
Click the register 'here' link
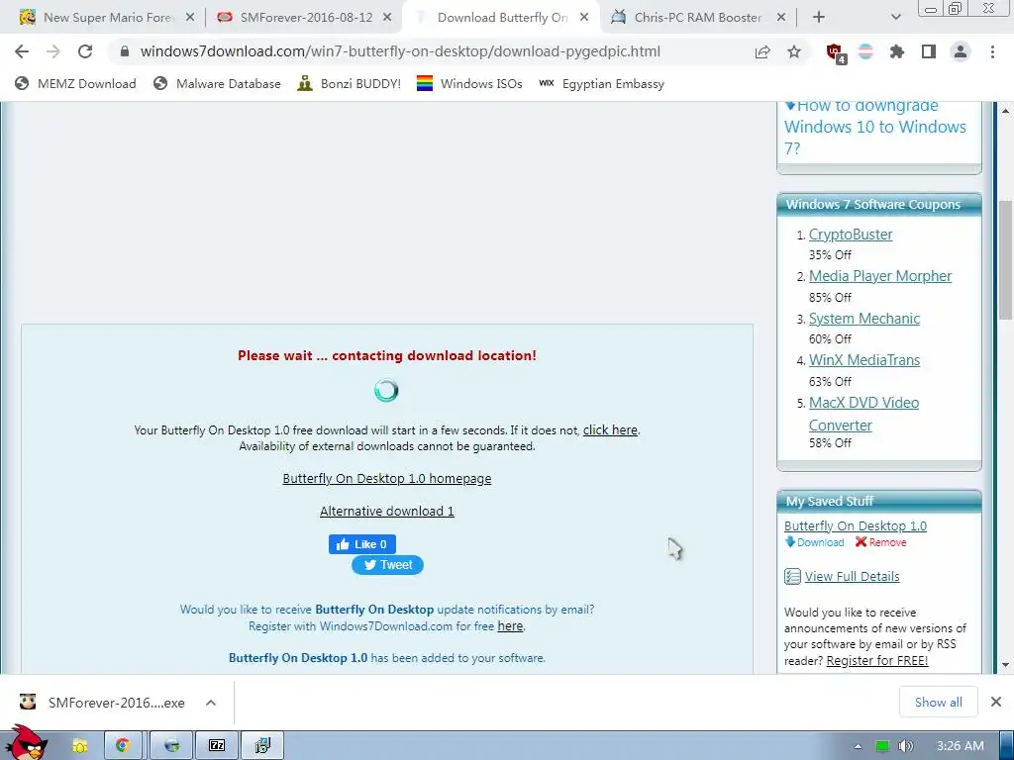coord(510,626)
